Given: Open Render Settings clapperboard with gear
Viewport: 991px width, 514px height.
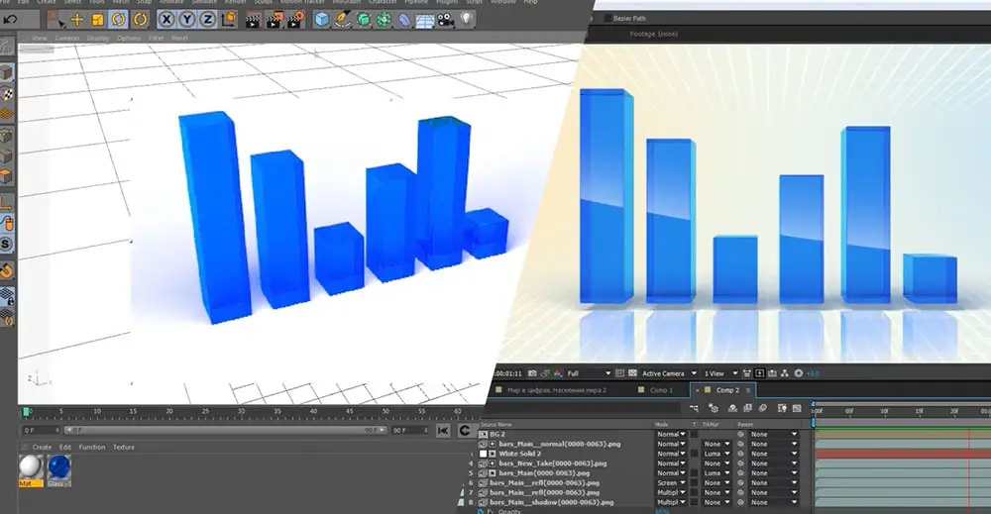Looking at the screenshot, I should pos(295,20).
